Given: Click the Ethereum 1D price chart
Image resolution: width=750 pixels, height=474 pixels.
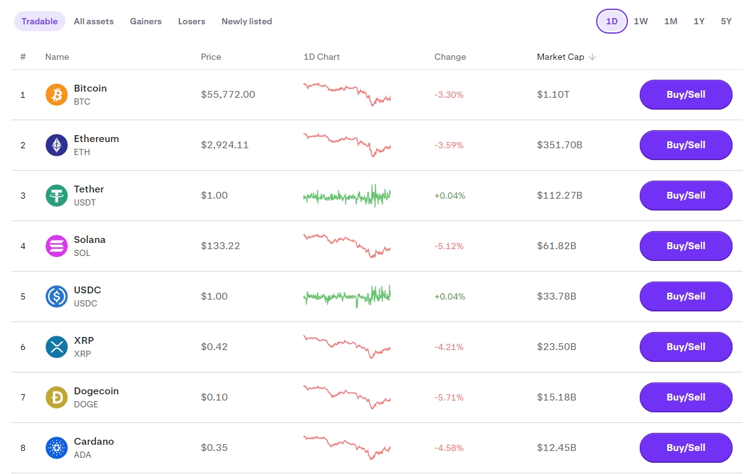Looking at the screenshot, I should 347,145.
